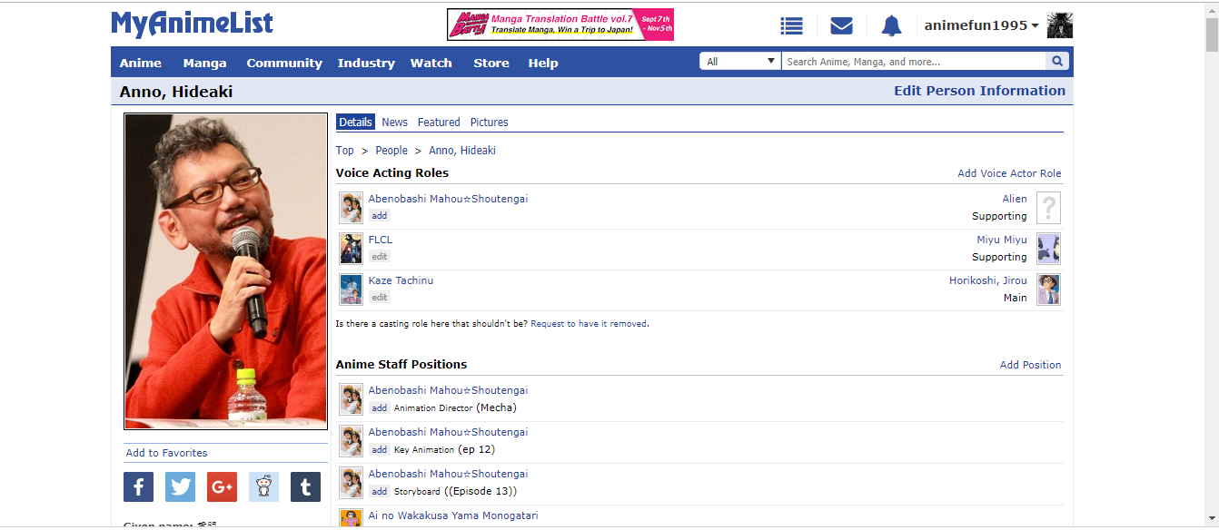Screen dimensions: 1219x530
Task: Open the Help menu
Action: coord(543,63)
